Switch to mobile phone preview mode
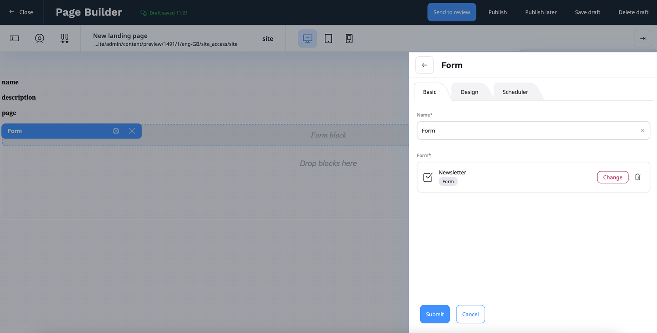This screenshot has width=657, height=333. tap(349, 39)
